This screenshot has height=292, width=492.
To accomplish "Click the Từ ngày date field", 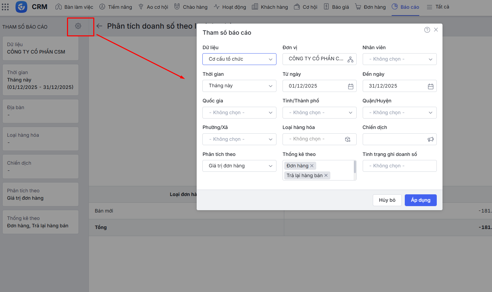I will pos(320,86).
